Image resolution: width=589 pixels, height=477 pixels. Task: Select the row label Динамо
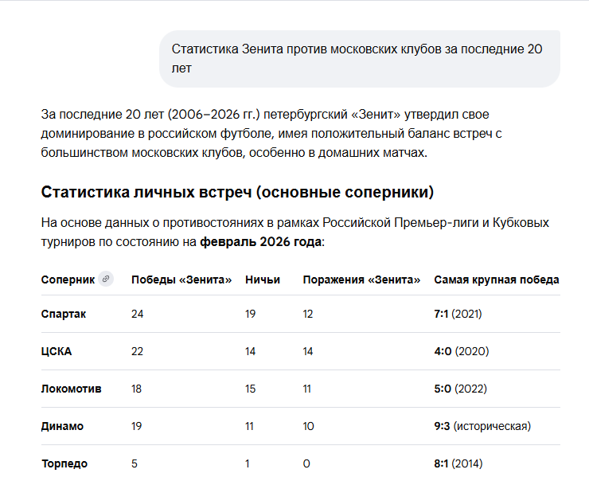62,426
